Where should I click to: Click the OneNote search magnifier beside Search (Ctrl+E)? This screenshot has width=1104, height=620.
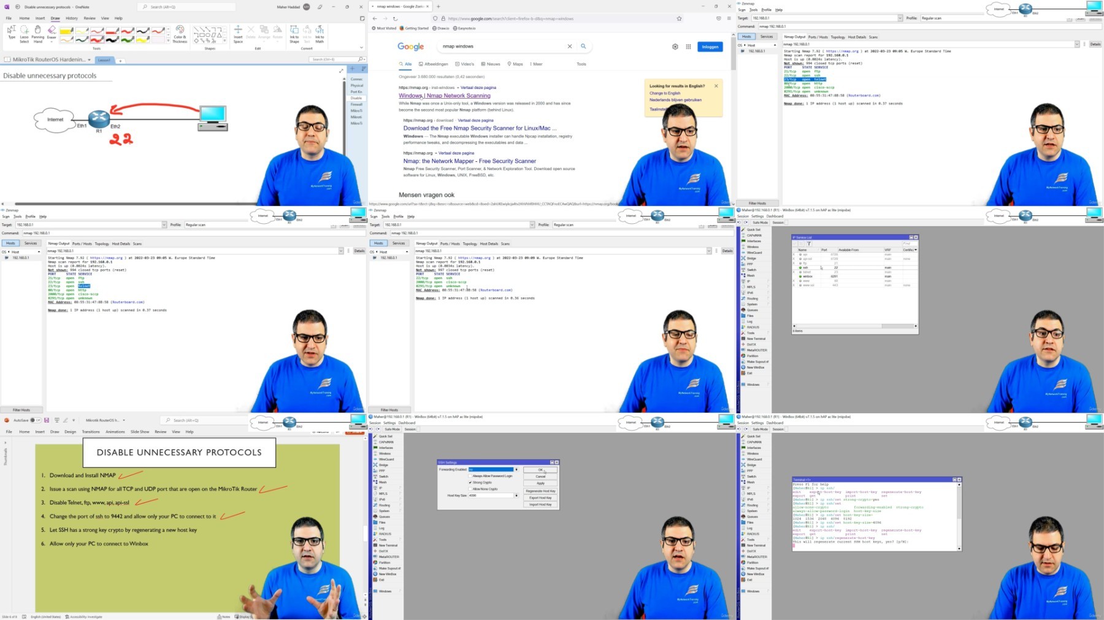tap(360, 59)
